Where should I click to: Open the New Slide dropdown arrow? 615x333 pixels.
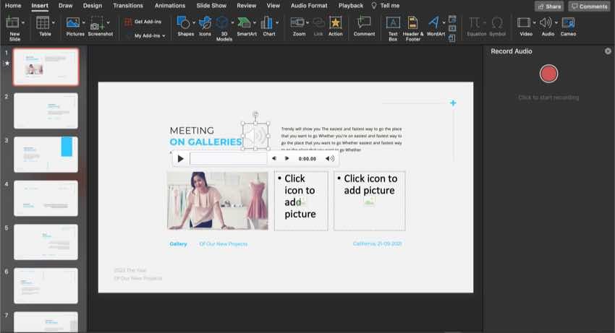click(x=24, y=23)
